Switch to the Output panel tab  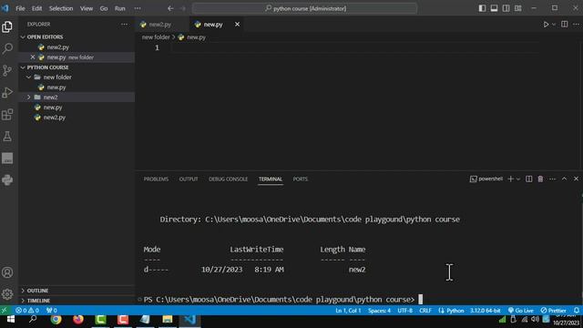point(189,179)
